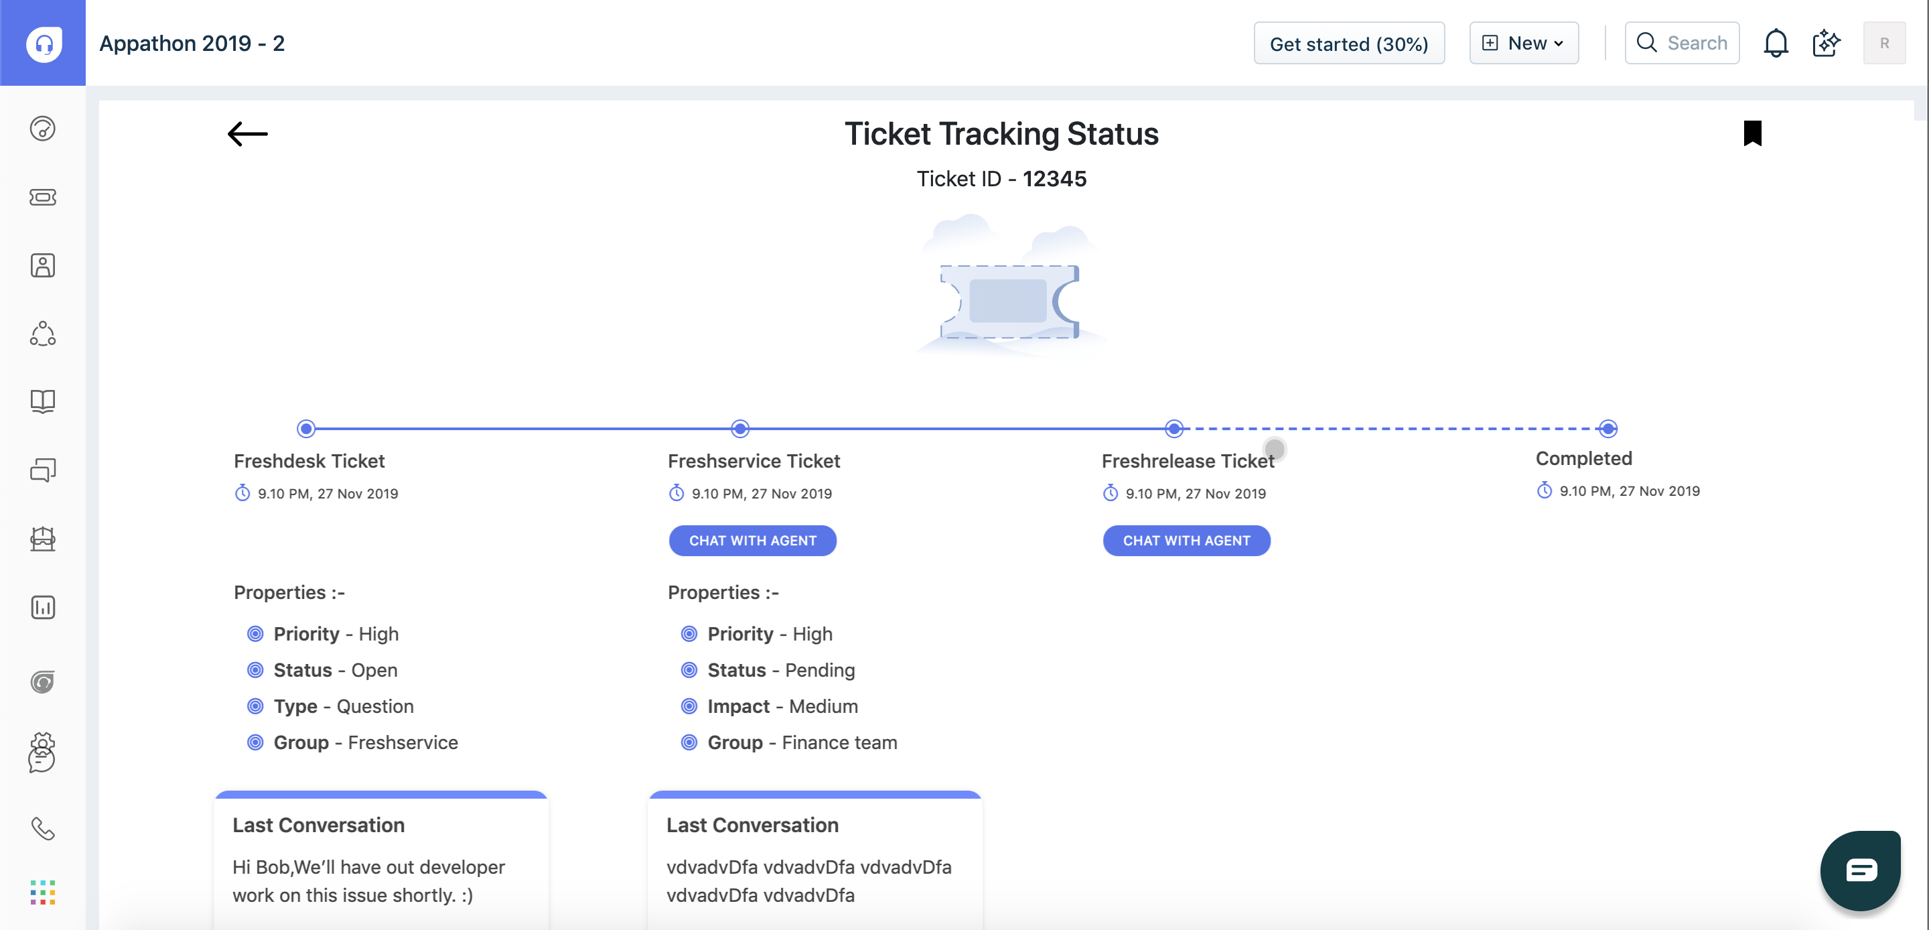Open the phone icon in sidebar
1929x930 pixels.
tap(43, 828)
